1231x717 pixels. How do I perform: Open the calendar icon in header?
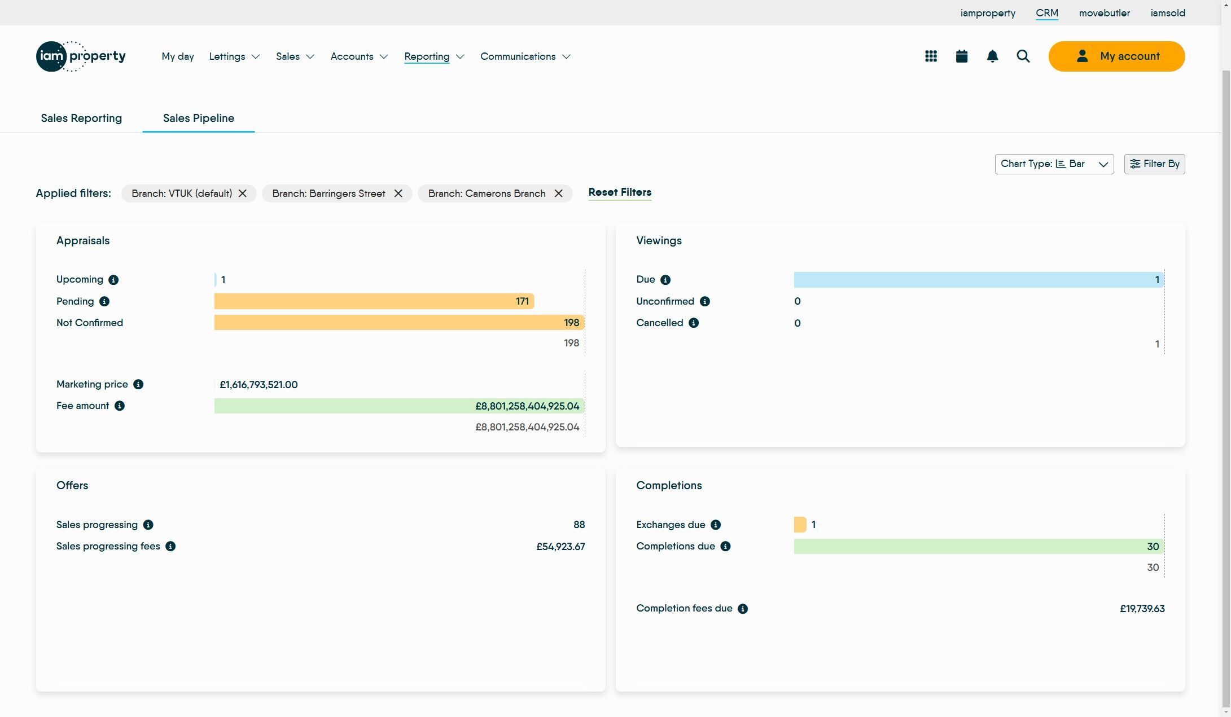[962, 56]
